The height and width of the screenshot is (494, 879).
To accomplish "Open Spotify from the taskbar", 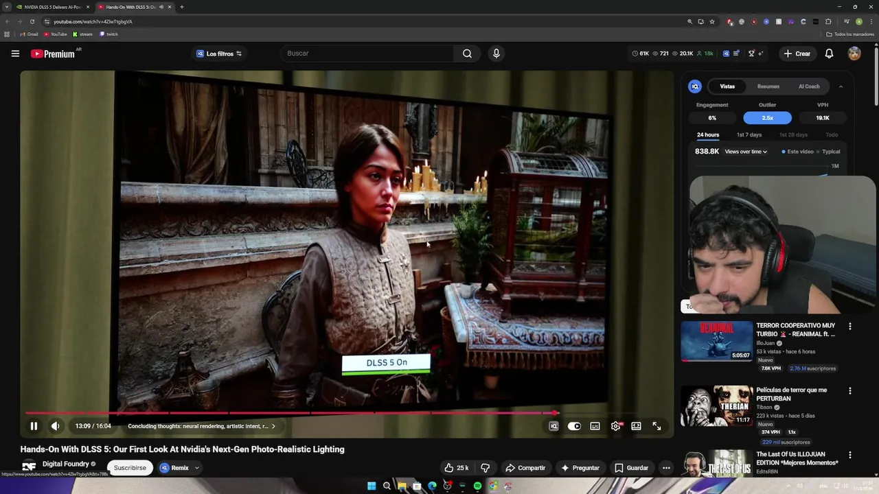I will [x=477, y=486].
